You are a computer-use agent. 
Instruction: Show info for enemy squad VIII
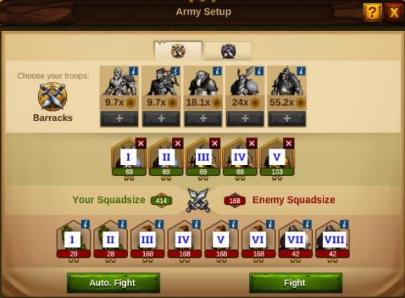pyautogui.click(x=345, y=224)
